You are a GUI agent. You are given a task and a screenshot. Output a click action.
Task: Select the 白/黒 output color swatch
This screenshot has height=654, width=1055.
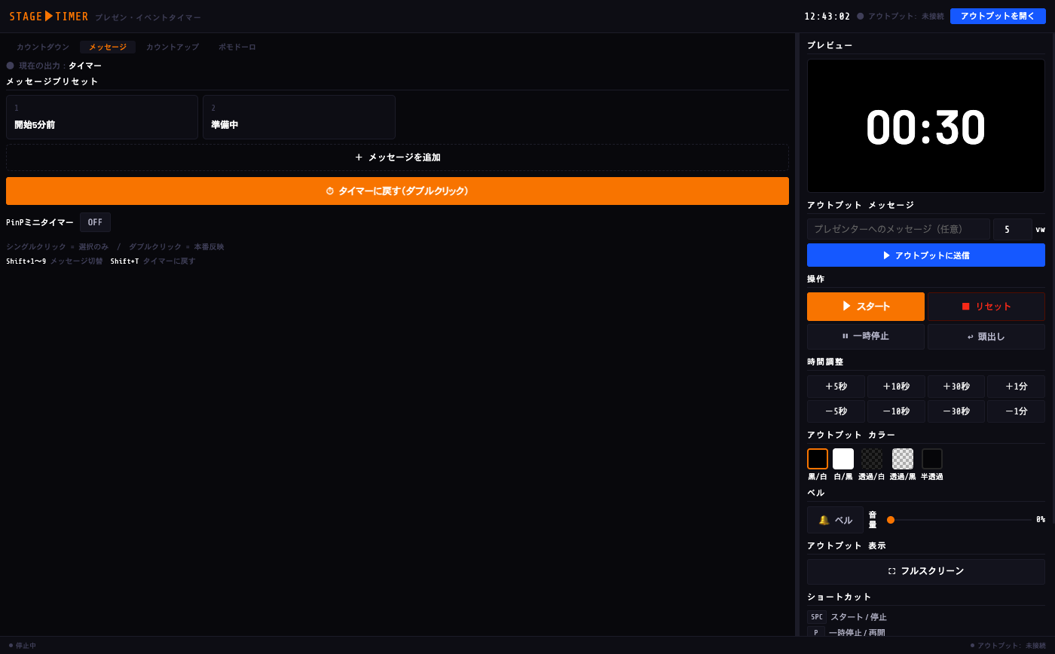(x=843, y=459)
